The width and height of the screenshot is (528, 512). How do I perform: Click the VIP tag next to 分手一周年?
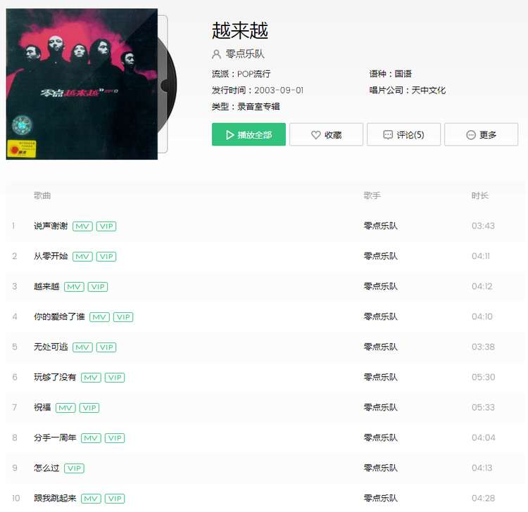tap(115, 438)
